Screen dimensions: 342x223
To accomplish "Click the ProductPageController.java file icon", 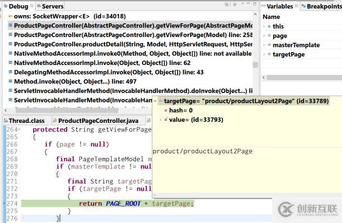I will [55, 120].
